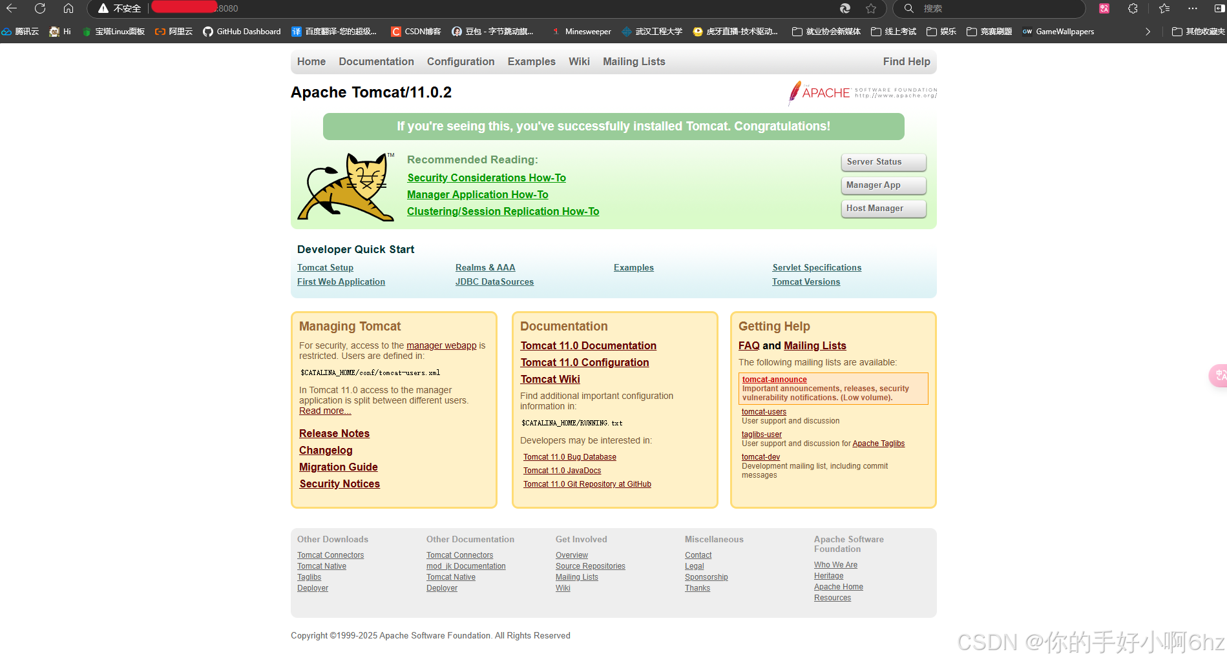Open Sponsorship footer link

pyautogui.click(x=706, y=577)
